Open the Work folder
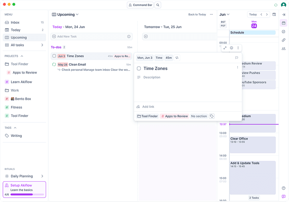Image resolution: width=289 pixels, height=202 pixels. click(x=24, y=90)
